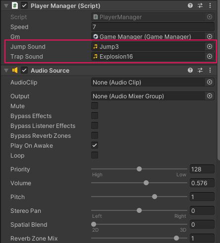Image resolution: width=220 pixels, height=243 pixels.
Task: Click the Jump Sound property label
Action: point(28,46)
